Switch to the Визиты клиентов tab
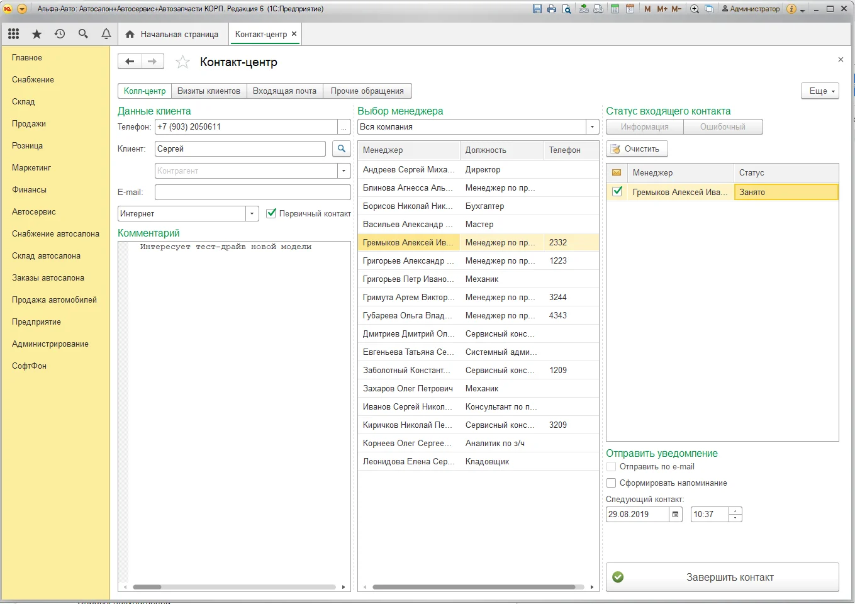The height and width of the screenshot is (604, 855). pyautogui.click(x=208, y=91)
